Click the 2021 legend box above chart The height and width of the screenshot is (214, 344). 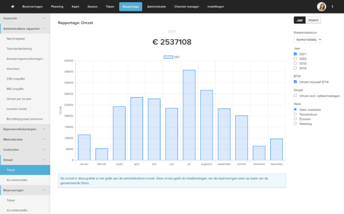point(167,57)
